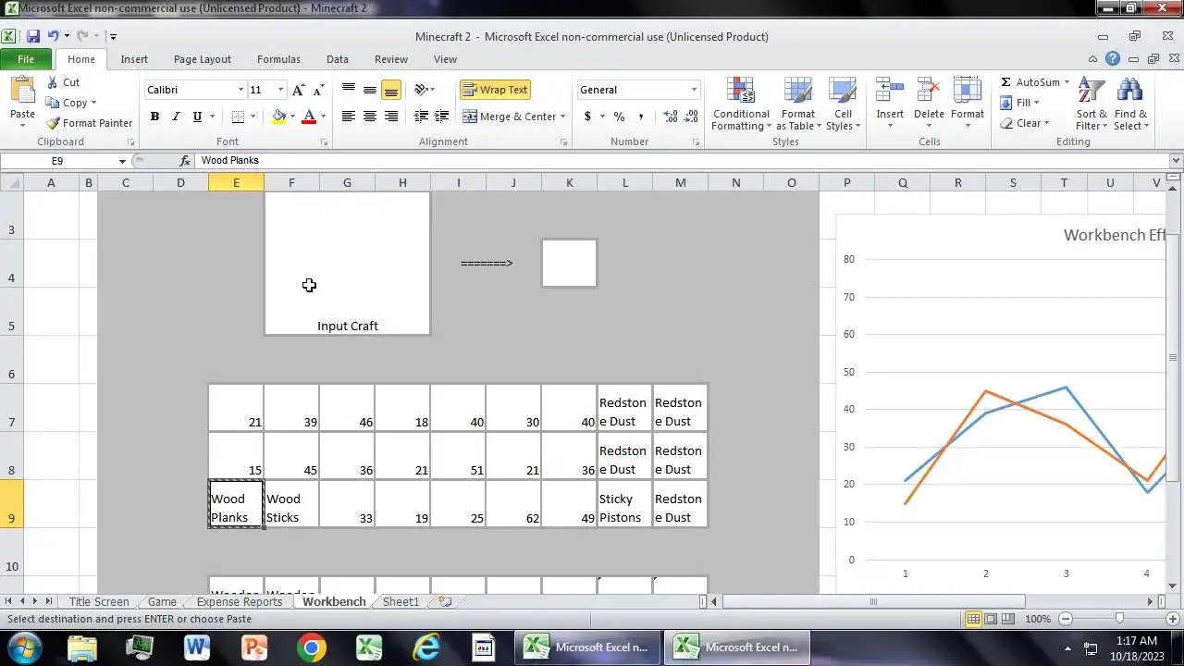Click the Clear button in Editing

1025,123
